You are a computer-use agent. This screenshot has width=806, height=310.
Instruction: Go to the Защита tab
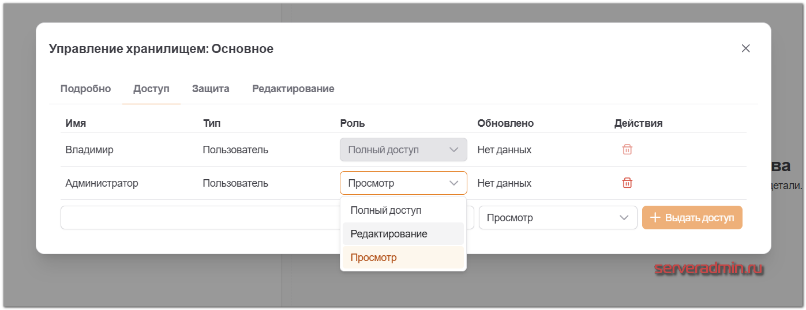pos(211,89)
